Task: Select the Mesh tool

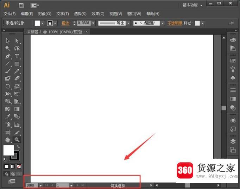Action: coord(8,109)
